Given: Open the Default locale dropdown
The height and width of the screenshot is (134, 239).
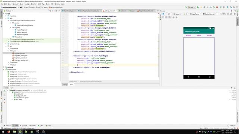Looking at the screenshot, I should [x=209, y=14].
